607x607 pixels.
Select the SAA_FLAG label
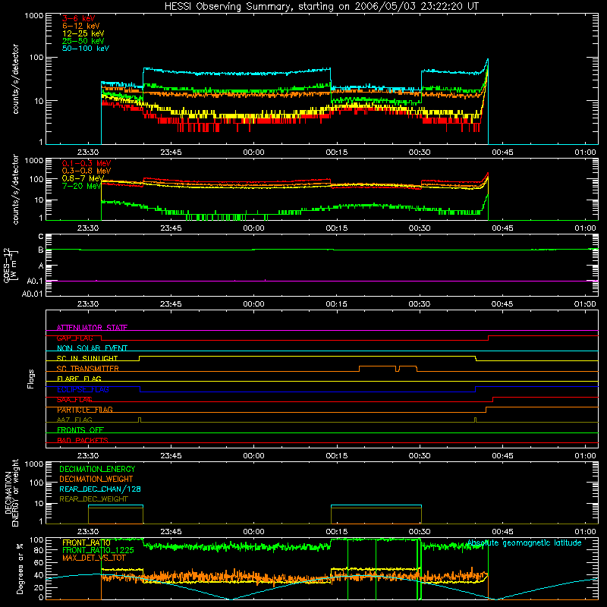coord(74,399)
